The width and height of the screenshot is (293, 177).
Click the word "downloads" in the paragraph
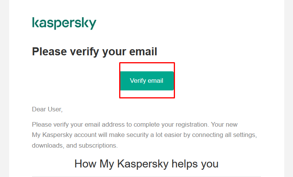pos(45,145)
